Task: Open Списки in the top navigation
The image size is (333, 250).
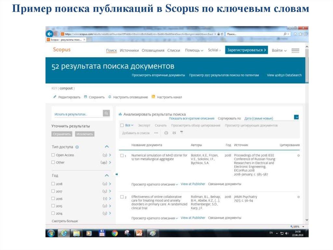Action: [x=174, y=51]
